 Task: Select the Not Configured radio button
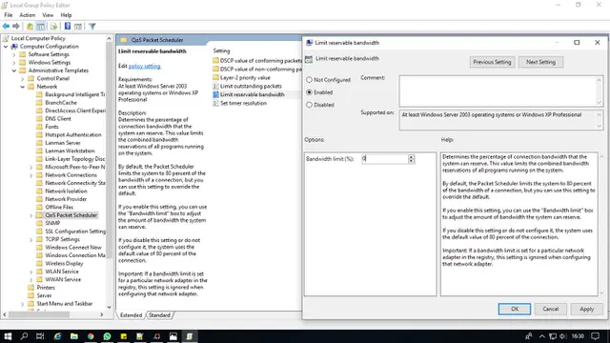click(309, 80)
